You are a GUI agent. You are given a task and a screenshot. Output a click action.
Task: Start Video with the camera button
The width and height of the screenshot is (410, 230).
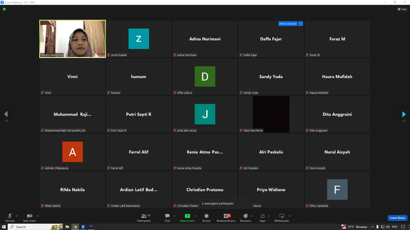click(29, 217)
